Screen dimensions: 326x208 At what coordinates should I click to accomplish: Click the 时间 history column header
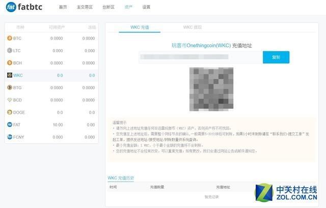[113, 187]
